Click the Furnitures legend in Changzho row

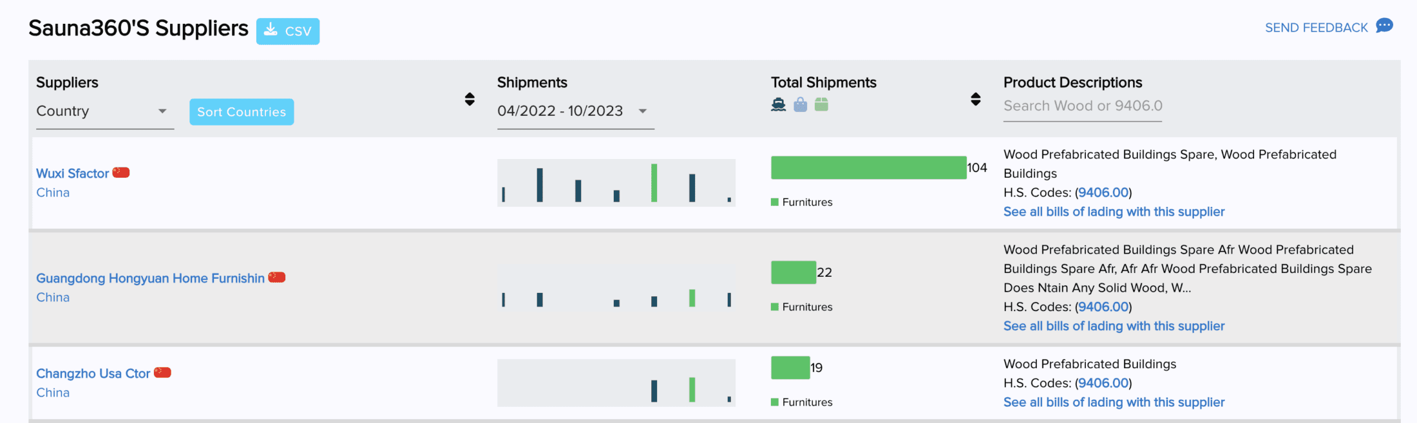pos(802,402)
